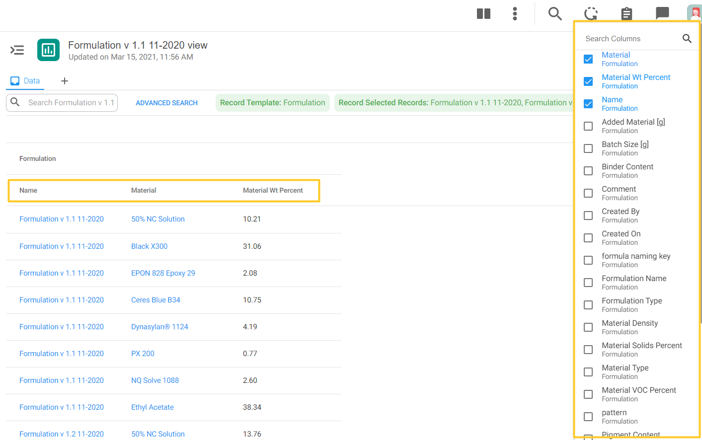Uncheck the Name column checkbox
The width and height of the screenshot is (702, 440).
click(588, 104)
